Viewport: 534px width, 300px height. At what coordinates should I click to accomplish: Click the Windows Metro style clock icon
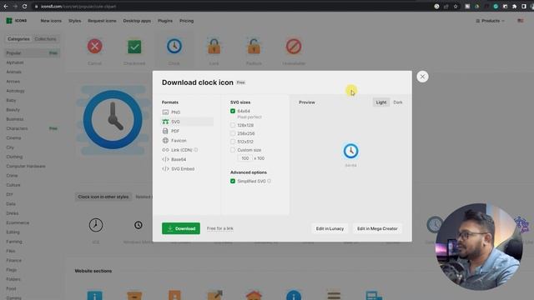[139, 225]
